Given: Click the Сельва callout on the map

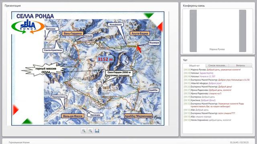Looking at the screenshot, I should 88,36.
